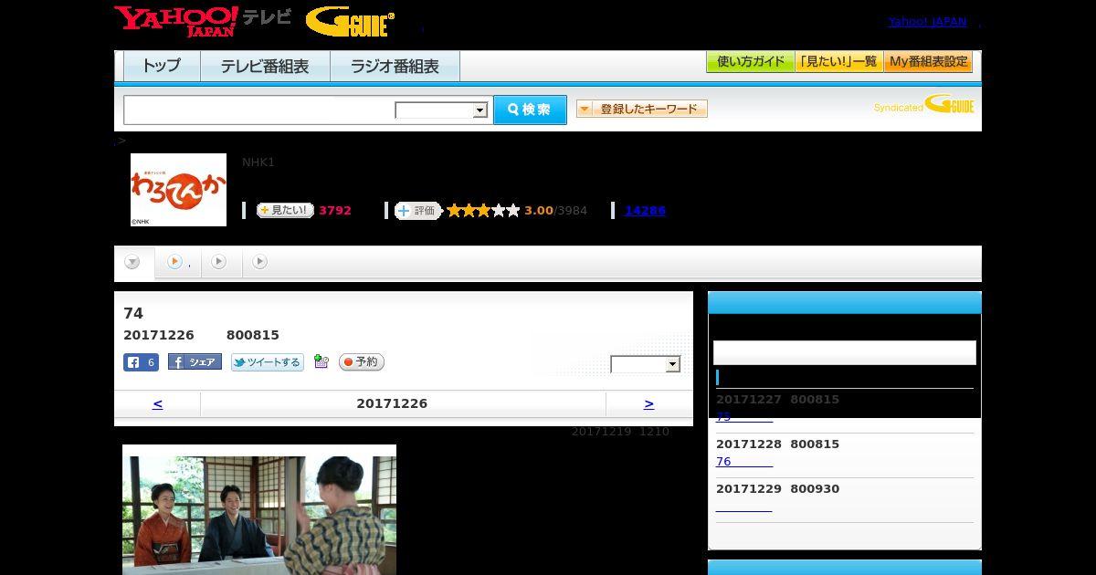Click the breadcrumb > separator link
1096x575 pixels.
click(121, 141)
